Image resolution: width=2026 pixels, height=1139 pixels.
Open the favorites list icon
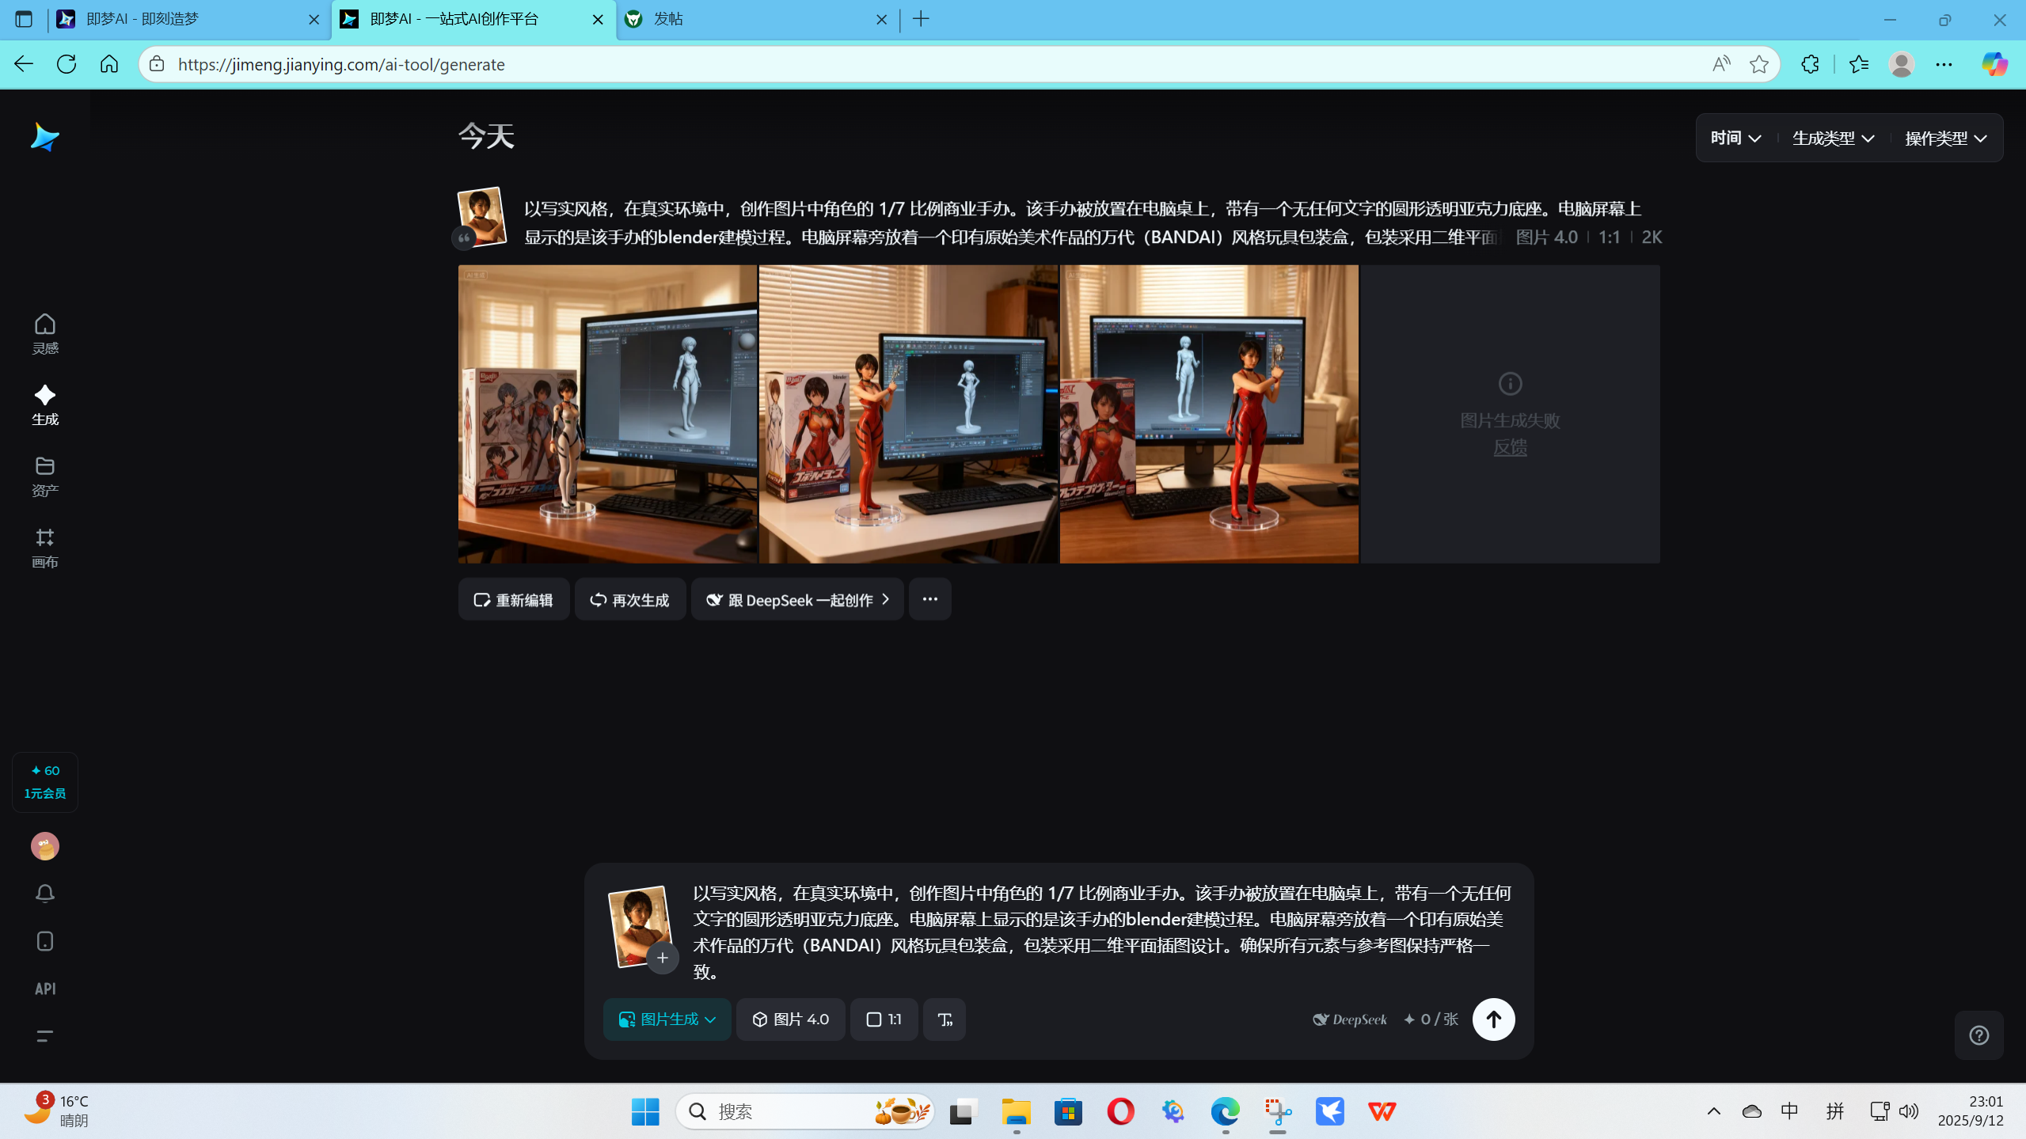point(1858,64)
